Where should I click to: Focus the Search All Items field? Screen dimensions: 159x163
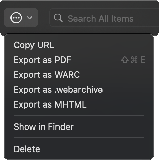[x=104, y=18]
